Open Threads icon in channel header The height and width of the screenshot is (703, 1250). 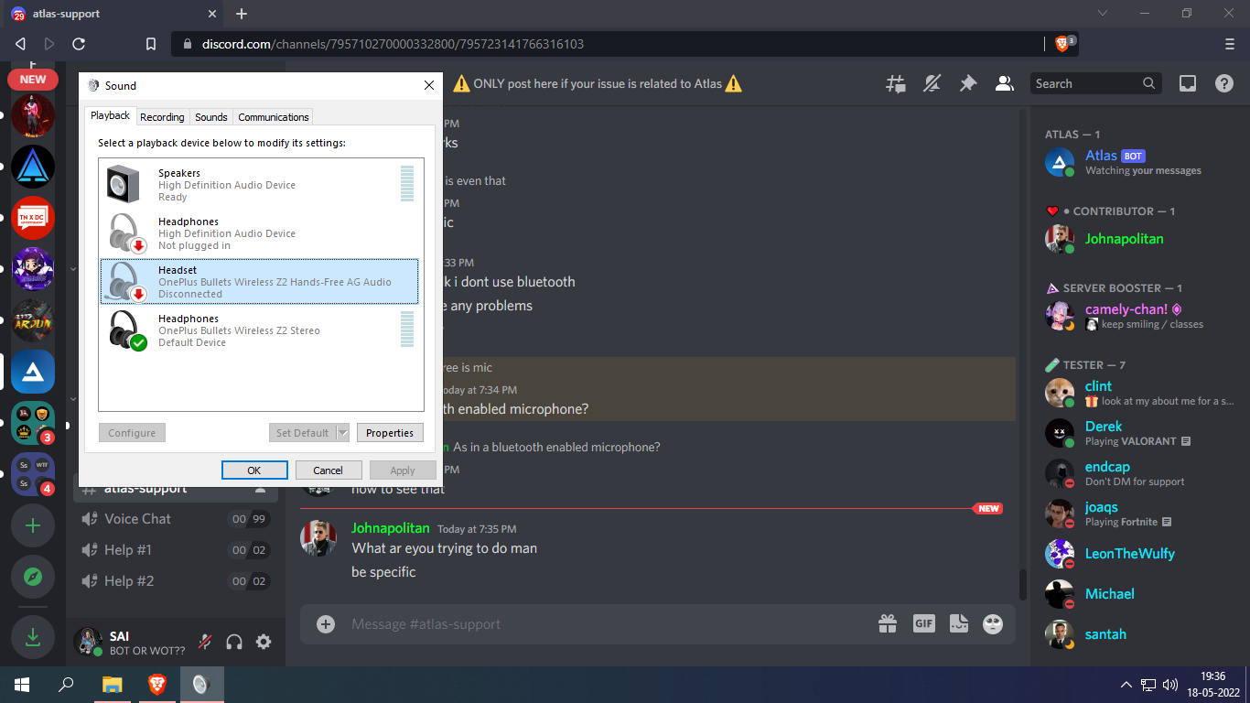[896, 83]
